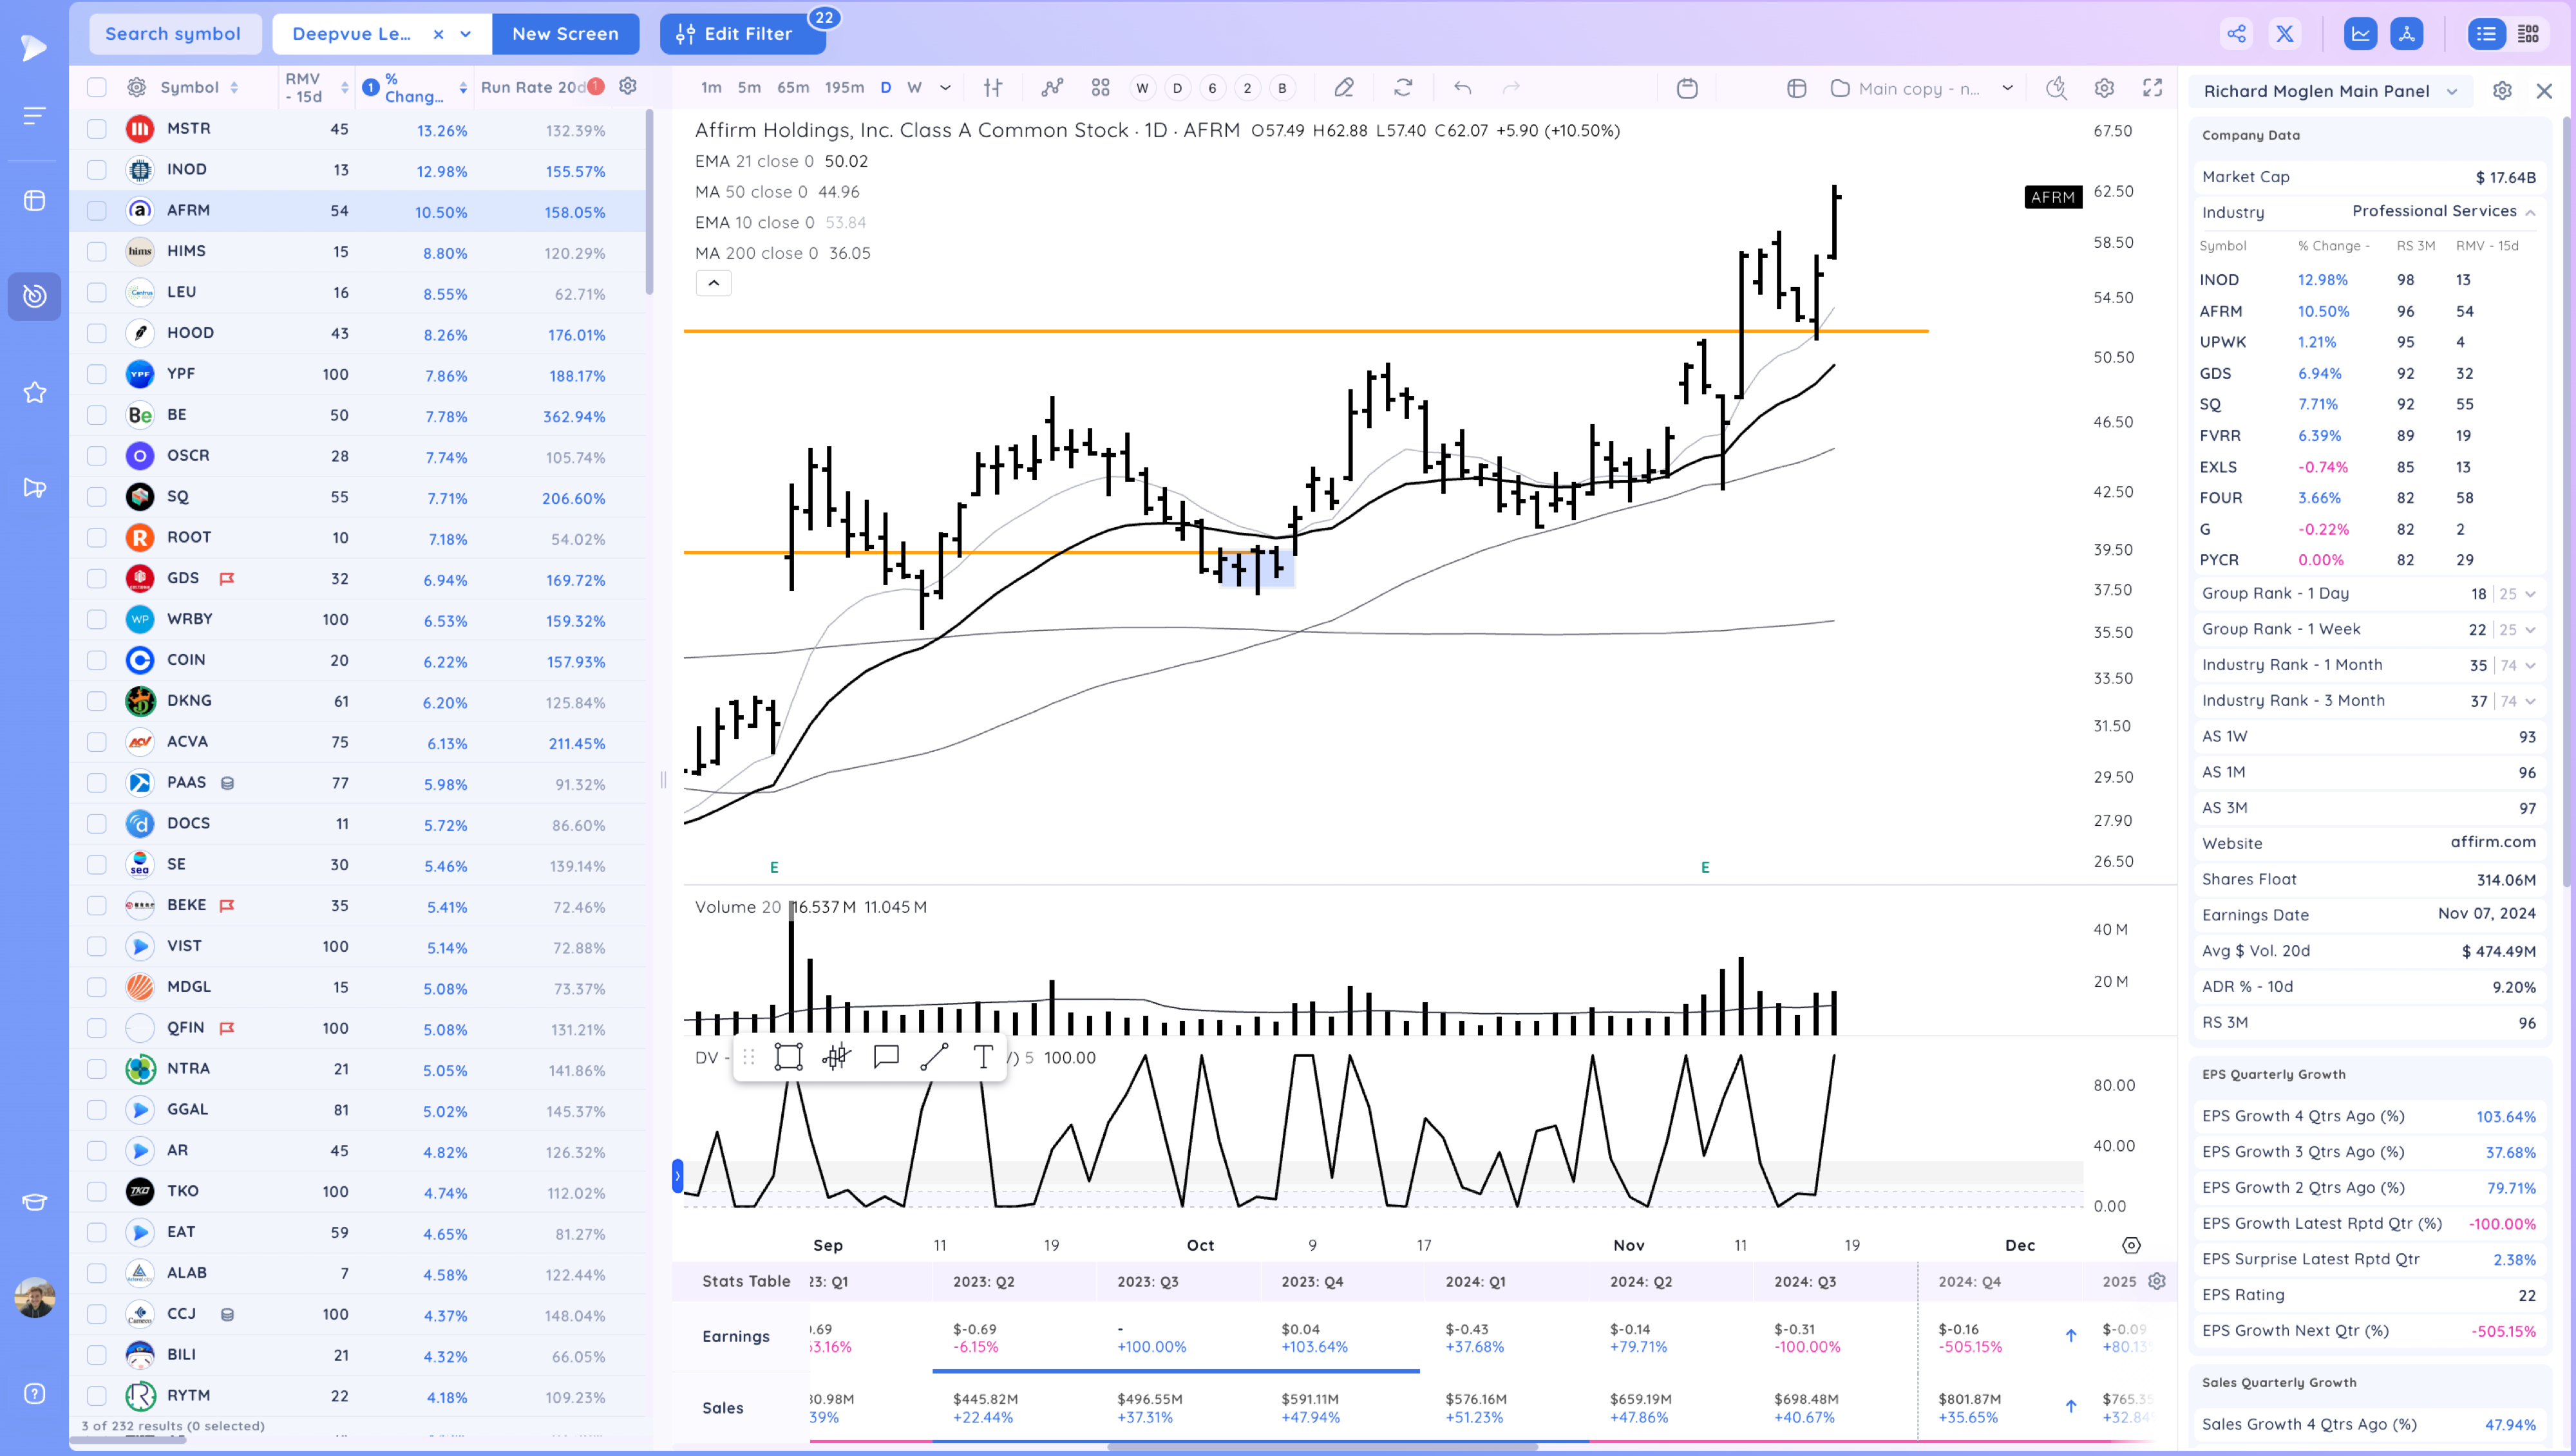
Task: Check the COIN row checkbox
Action: pos(96,660)
